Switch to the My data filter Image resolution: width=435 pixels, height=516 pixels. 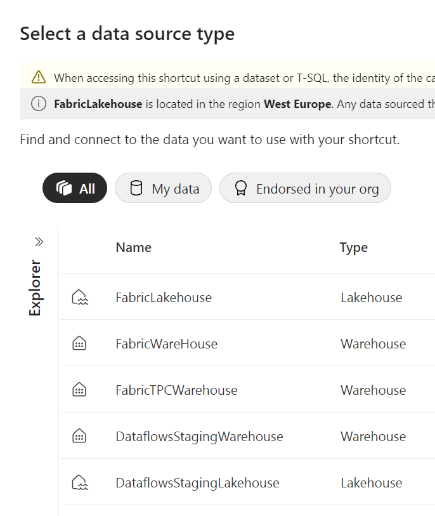[x=163, y=189]
